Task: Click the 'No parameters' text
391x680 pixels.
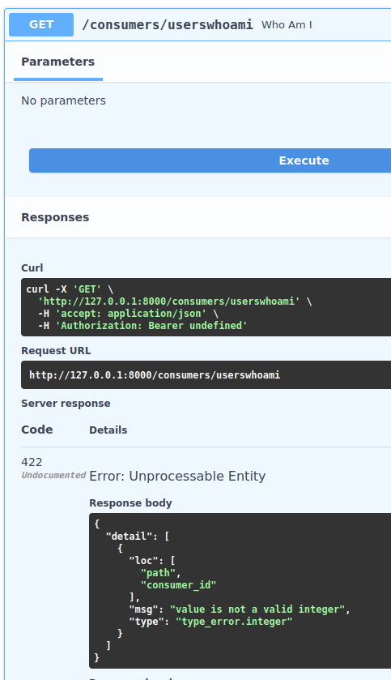Action: [x=64, y=101]
